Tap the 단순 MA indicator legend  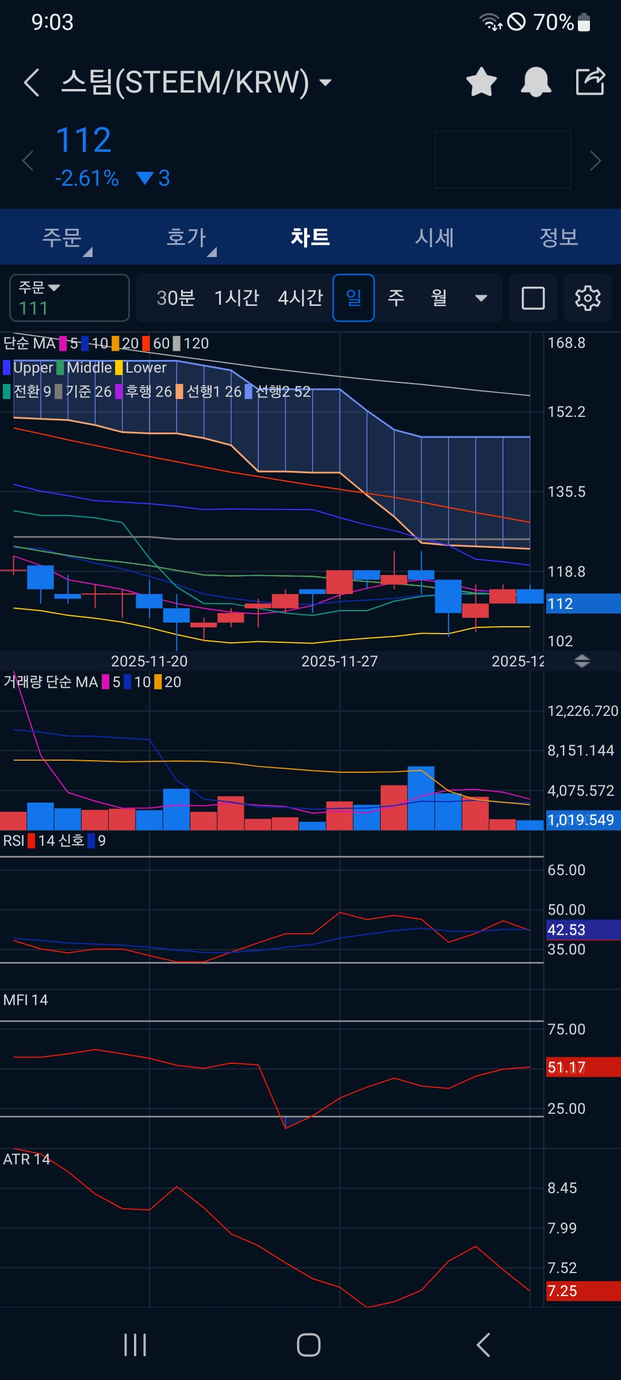point(29,343)
